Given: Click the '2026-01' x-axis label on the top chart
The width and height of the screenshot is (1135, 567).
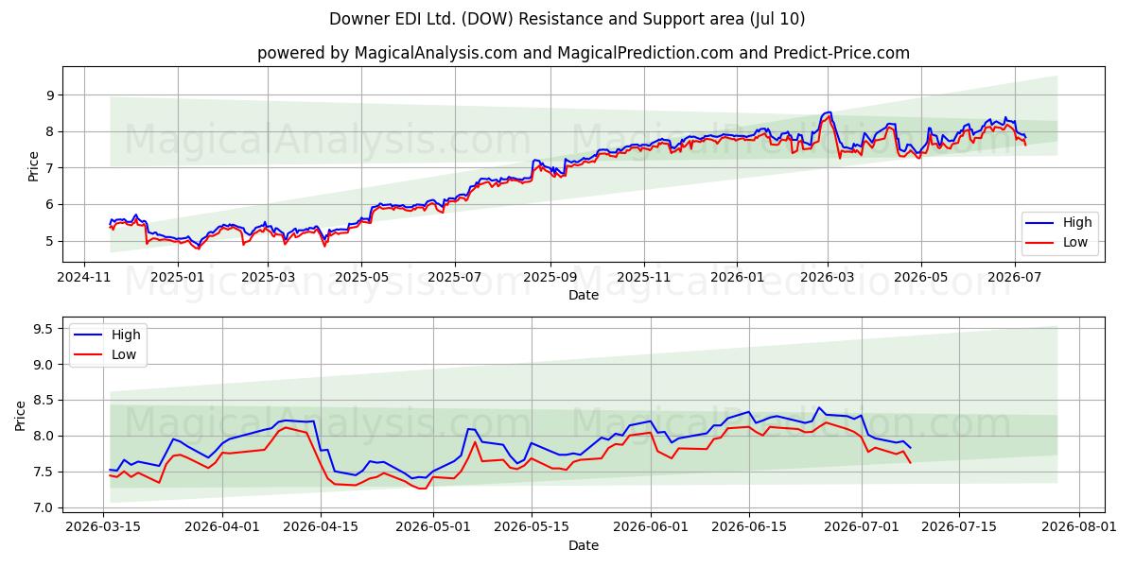Looking at the screenshot, I should coord(737,278).
